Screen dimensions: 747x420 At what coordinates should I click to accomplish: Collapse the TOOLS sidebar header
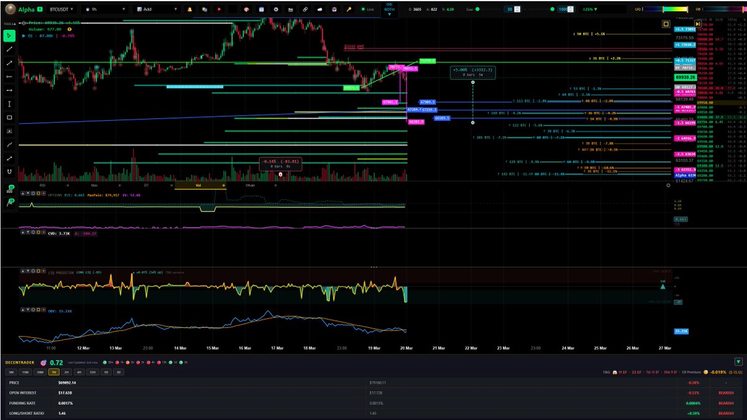coord(9,24)
